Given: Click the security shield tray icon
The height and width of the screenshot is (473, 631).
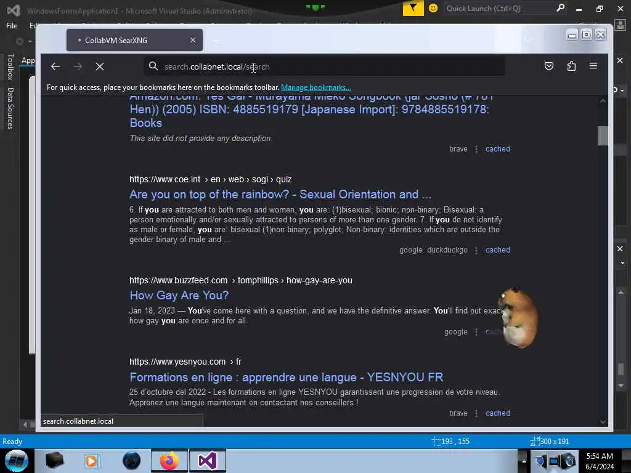Looking at the screenshot, I should click(x=540, y=461).
